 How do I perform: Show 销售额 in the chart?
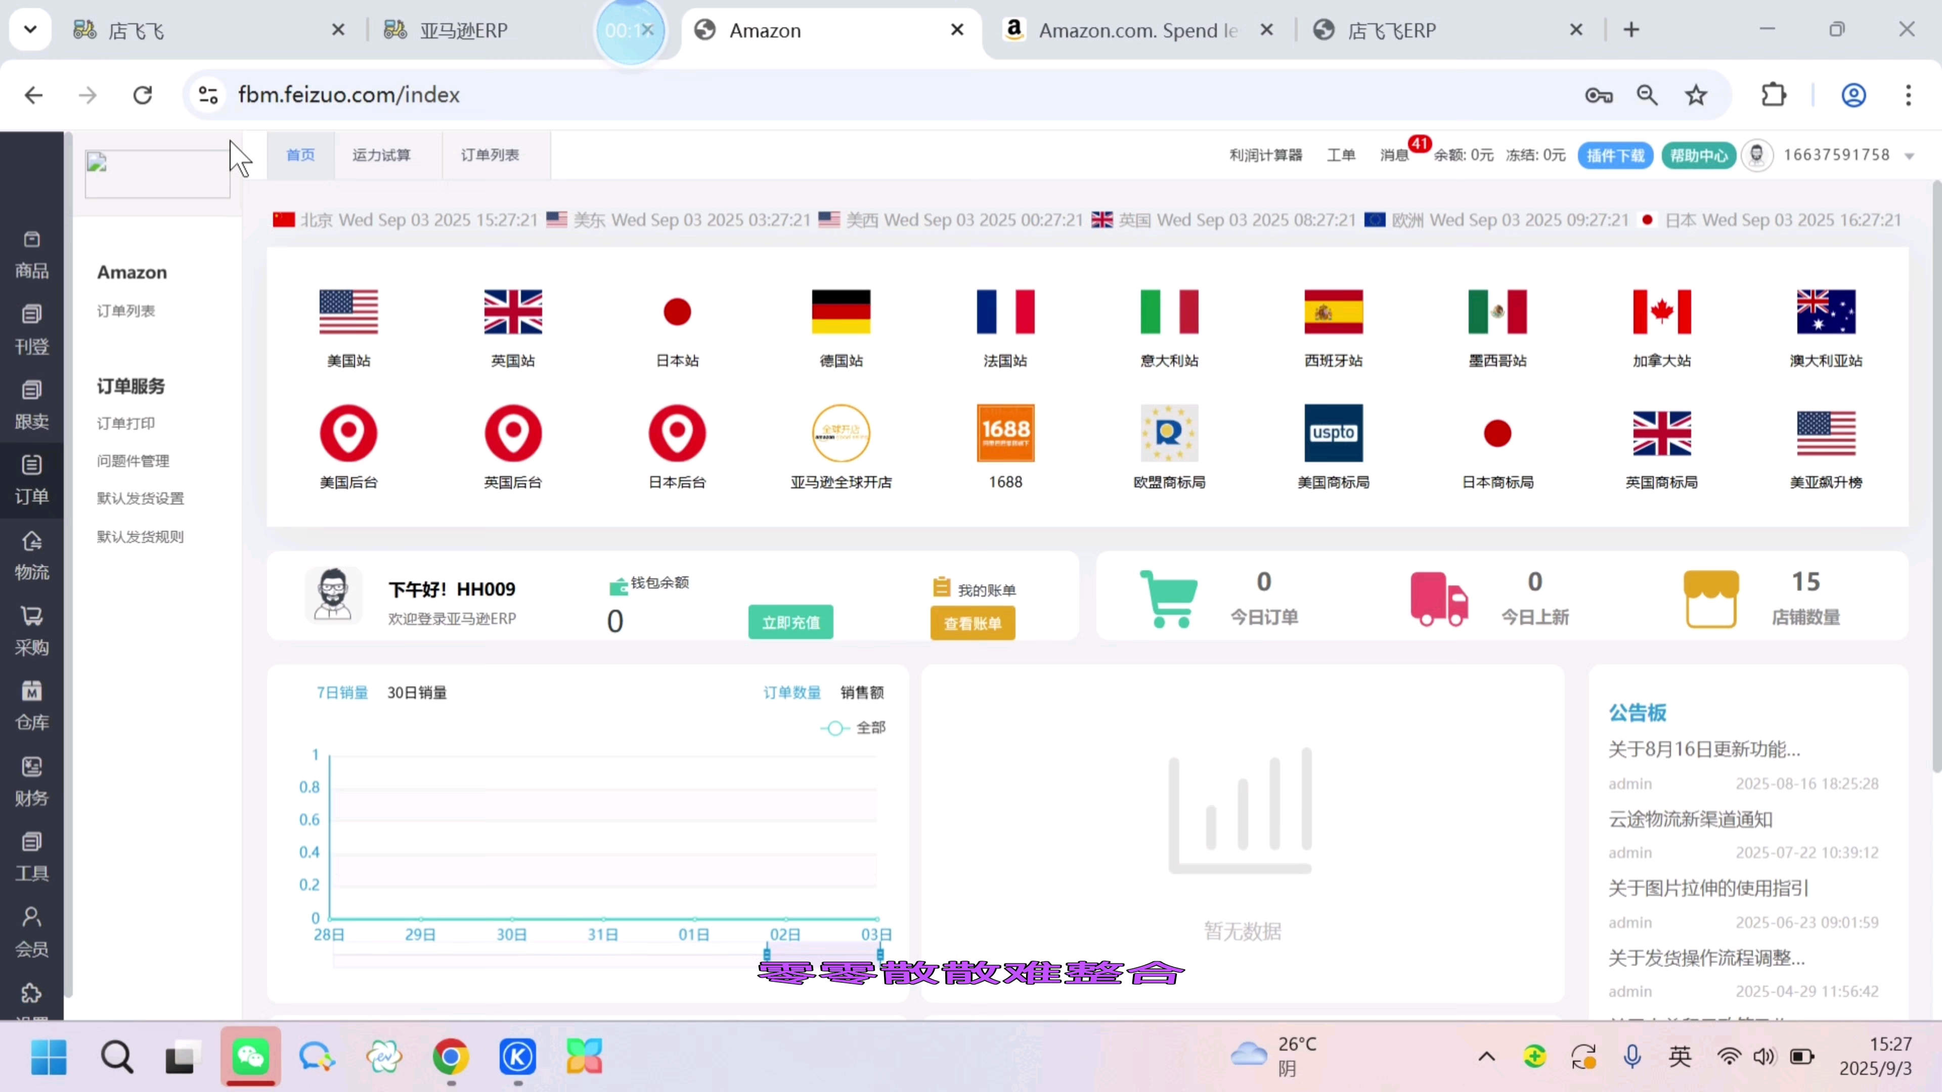[x=862, y=693]
